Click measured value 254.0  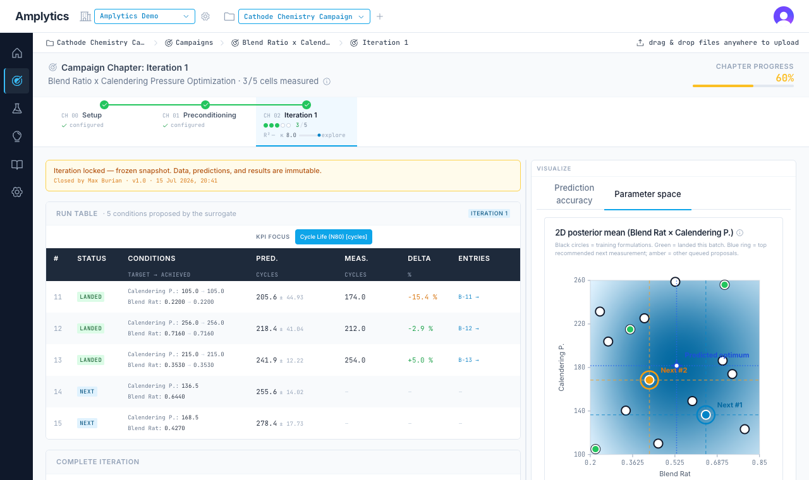[355, 360]
